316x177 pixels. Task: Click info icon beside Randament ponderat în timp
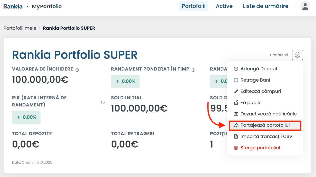pos(194,70)
